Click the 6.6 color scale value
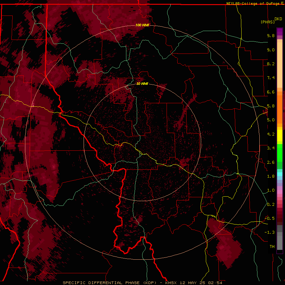 (271, 92)
